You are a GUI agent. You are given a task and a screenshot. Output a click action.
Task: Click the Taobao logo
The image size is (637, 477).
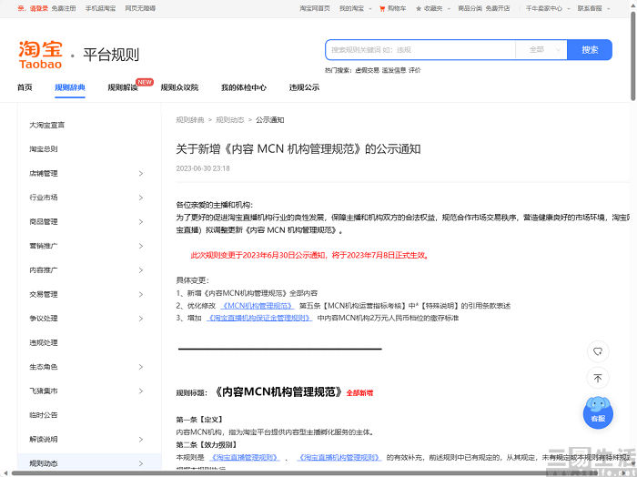tap(41, 55)
